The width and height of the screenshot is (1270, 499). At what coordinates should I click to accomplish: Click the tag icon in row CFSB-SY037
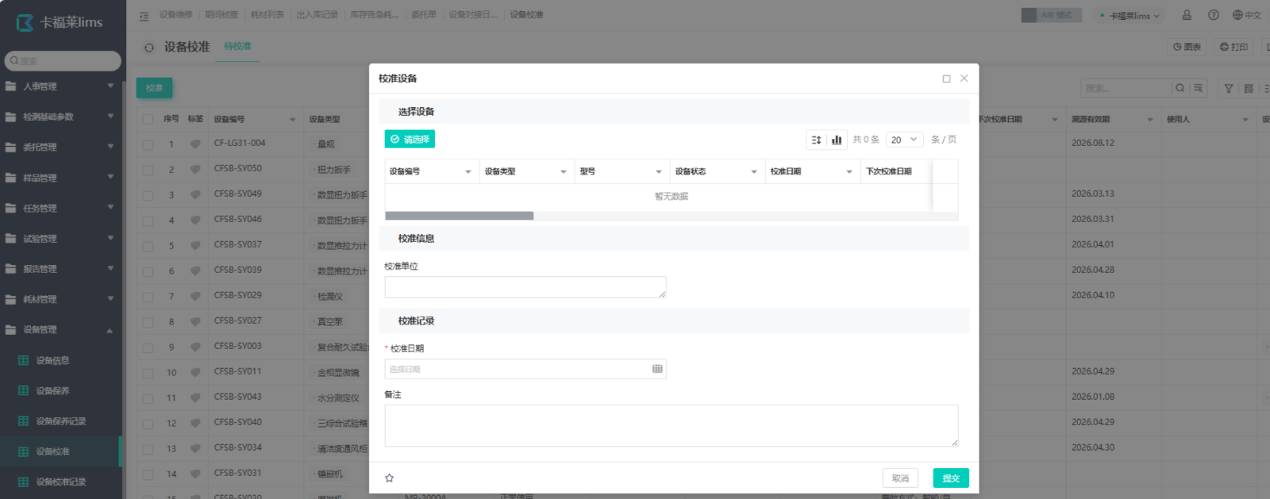pyautogui.click(x=195, y=246)
